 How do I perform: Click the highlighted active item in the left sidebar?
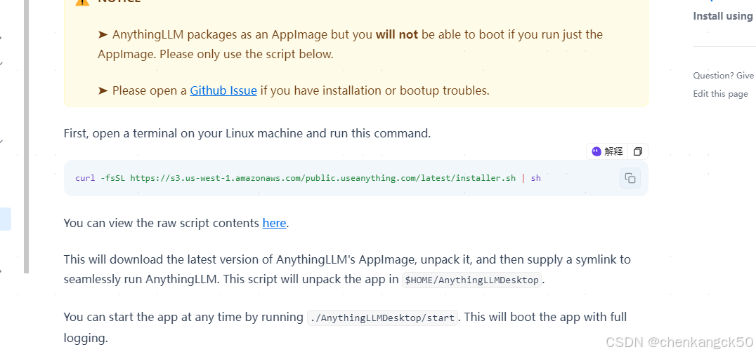6,219
